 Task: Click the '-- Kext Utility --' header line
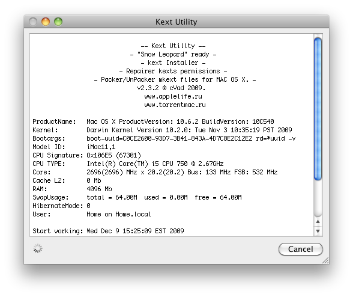pos(173,46)
